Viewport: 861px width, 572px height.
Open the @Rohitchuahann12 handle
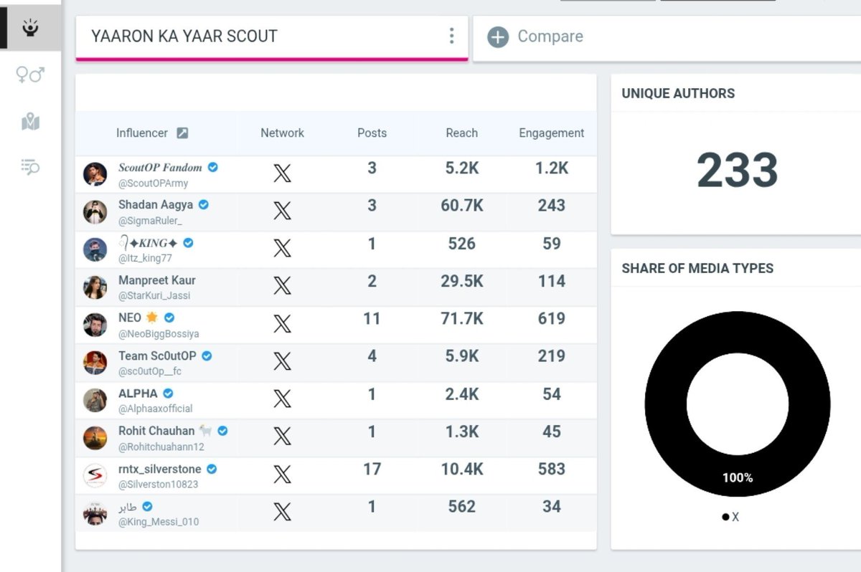click(161, 447)
